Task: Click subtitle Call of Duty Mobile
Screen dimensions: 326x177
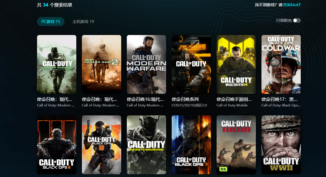Action: point(232,105)
